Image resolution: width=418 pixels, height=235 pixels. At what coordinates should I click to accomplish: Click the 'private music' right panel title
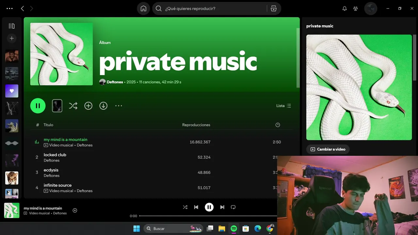point(320,26)
